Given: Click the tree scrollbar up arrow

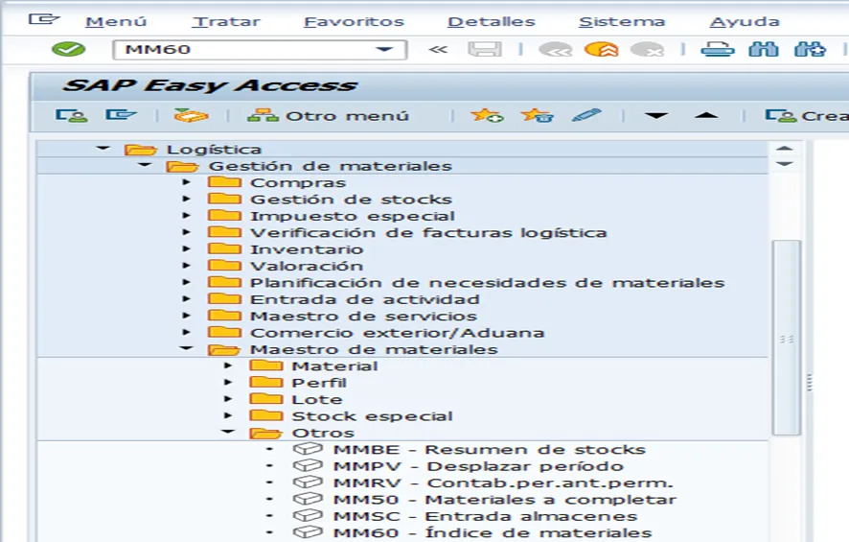Looking at the screenshot, I should click(784, 148).
